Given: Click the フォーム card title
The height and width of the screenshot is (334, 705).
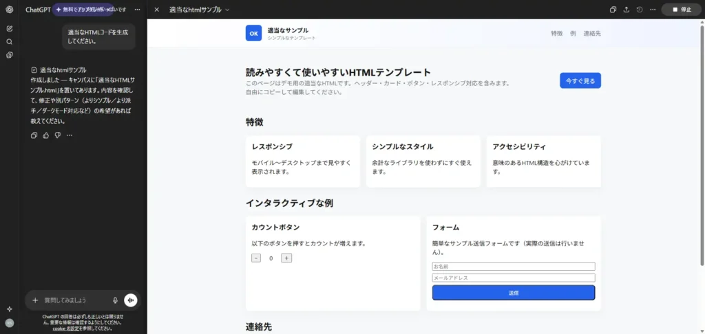Looking at the screenshot, I should coord(445,227).
